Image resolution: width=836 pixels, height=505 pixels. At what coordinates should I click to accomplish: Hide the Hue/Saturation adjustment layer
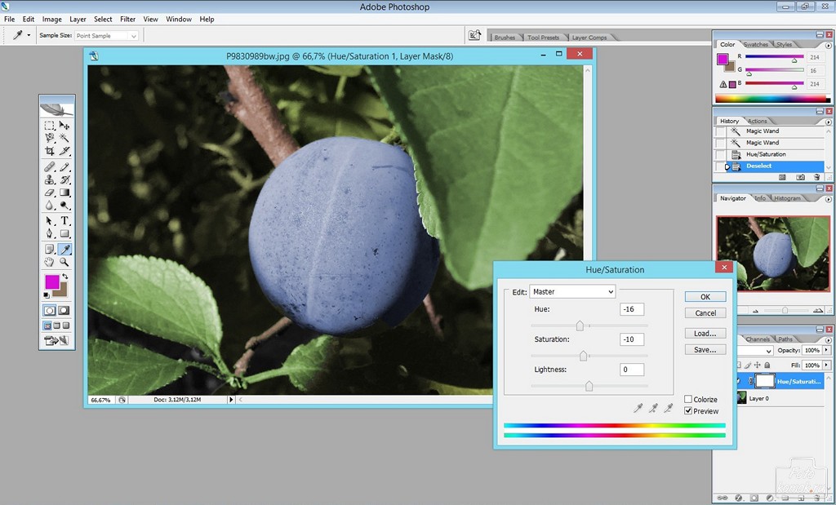(x=740, y=381)
